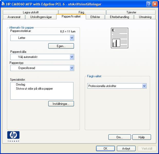Image resolution: width=159 pixels, height=154 pixels.
Task: Click the Letter paper size field
Action: pyautogui.click(x=42, y=38)
